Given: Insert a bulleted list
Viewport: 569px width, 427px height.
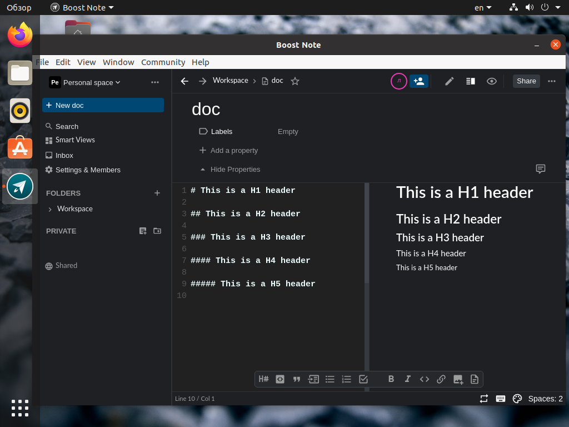Looking at the screenshot, I should pyautogui.click(x=330, y=379).
